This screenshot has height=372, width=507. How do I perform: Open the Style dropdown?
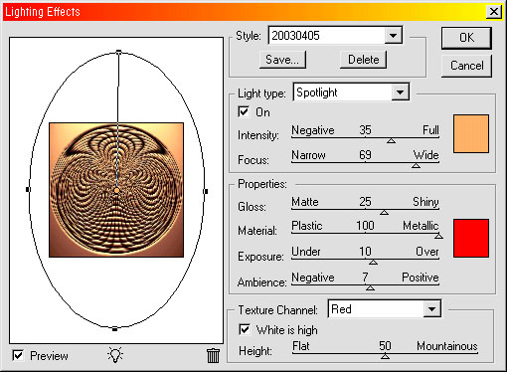pos(394,36)
